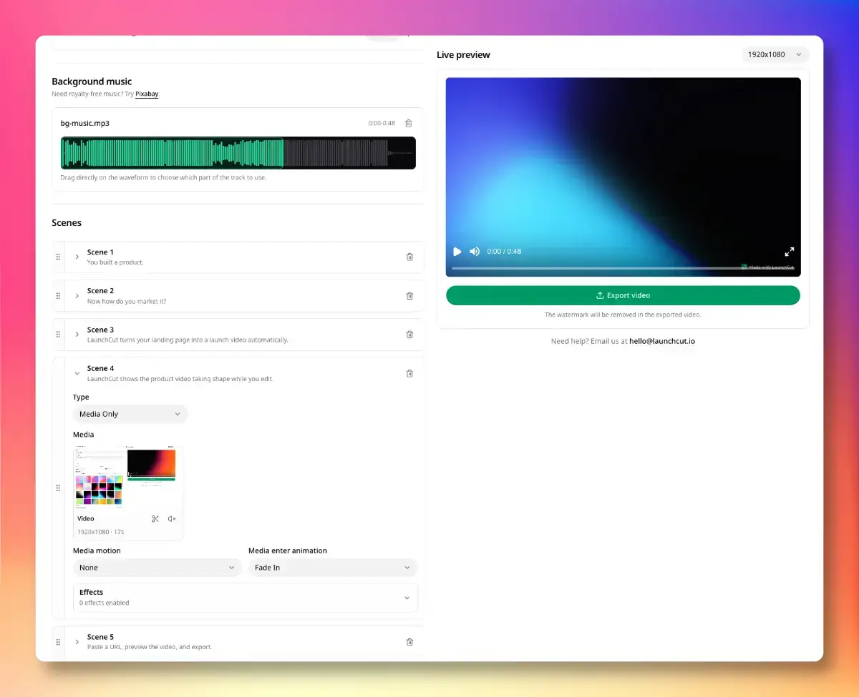
Task: Delete Scene 1 with trash icon
Action: coord(409,257)
